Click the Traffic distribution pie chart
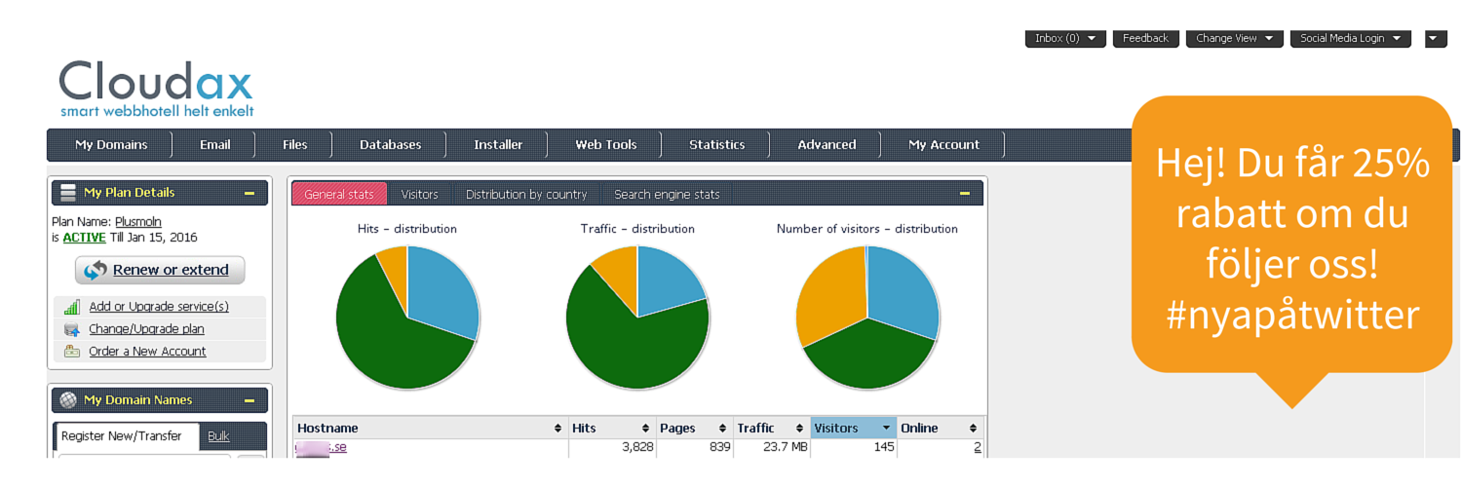The height and width of the screenshot is (487, 1462). coord(637,318)
